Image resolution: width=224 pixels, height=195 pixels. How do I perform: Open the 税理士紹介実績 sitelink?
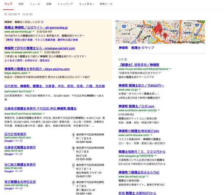click(x=24, y=40)
